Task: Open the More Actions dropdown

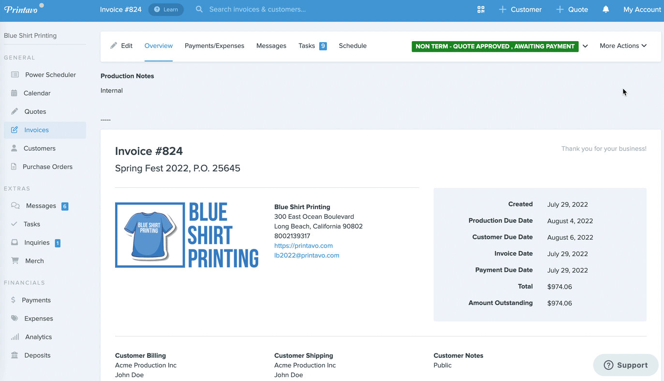Action: pos(623,46)
